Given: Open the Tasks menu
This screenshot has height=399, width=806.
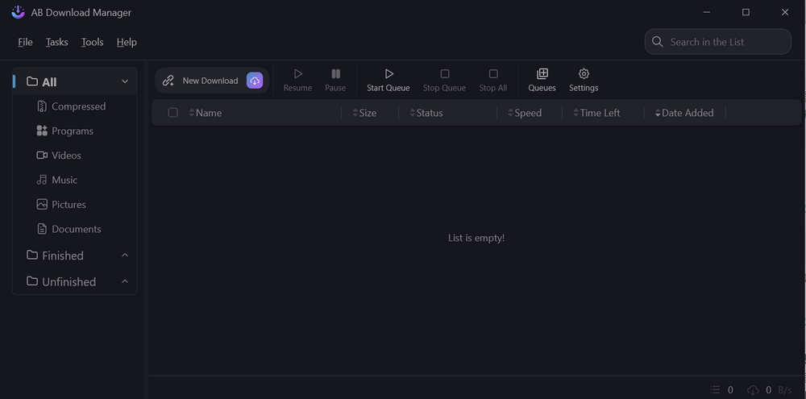Looking at the screenshot, I should point(57,42).
